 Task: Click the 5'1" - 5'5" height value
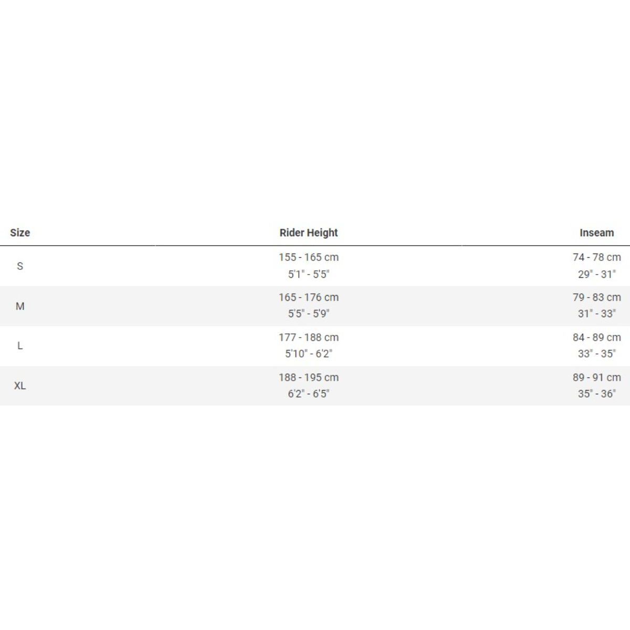309,274
